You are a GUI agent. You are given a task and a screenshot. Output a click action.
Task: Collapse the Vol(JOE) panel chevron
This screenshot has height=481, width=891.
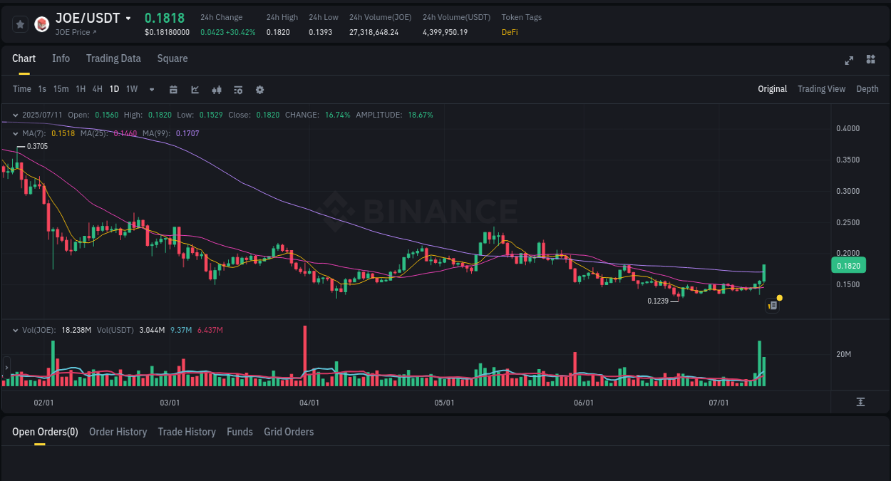(16, 330)
